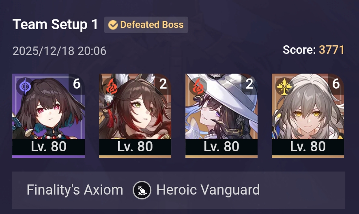359x214 pixels.
Task: Click the Fire icon on the second character
Action: pos(112,87)
